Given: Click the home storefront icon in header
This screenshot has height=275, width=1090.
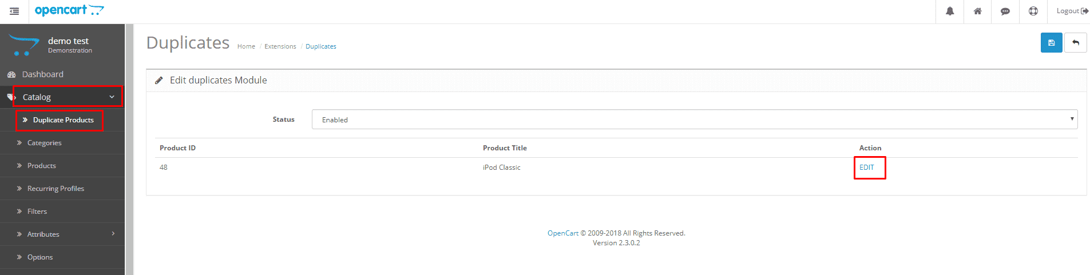Looking at the screenshot, I should click(978, 11).
